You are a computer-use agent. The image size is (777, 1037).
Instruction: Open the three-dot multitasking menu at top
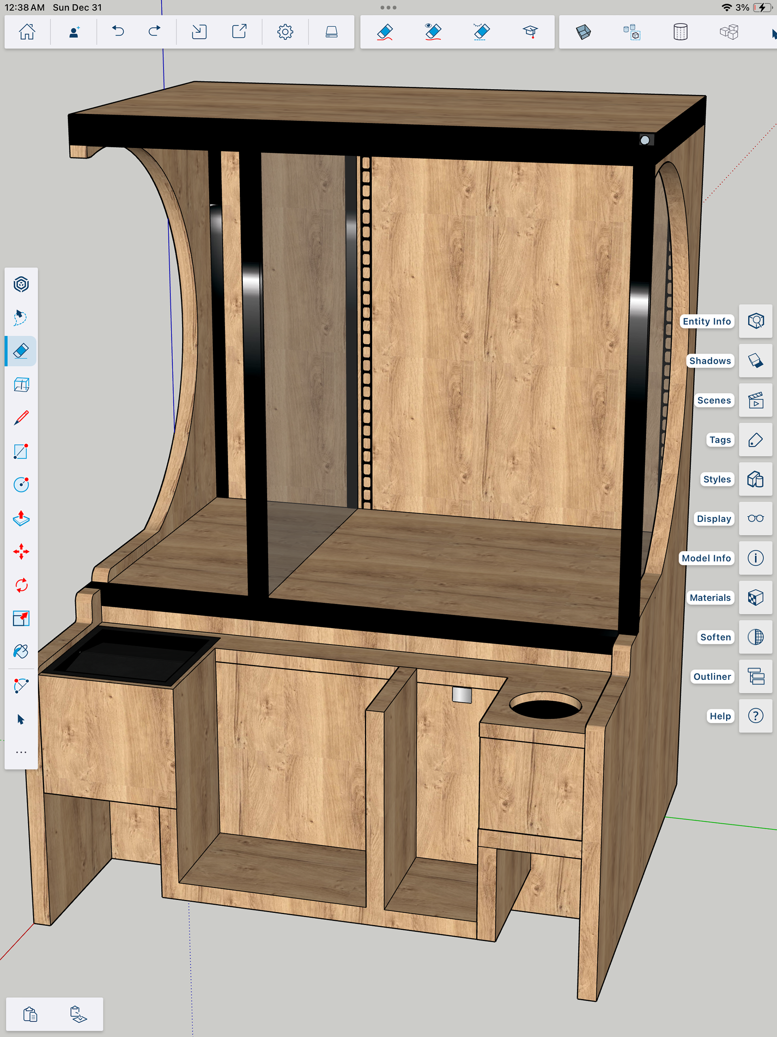click(x=388, y=8)
